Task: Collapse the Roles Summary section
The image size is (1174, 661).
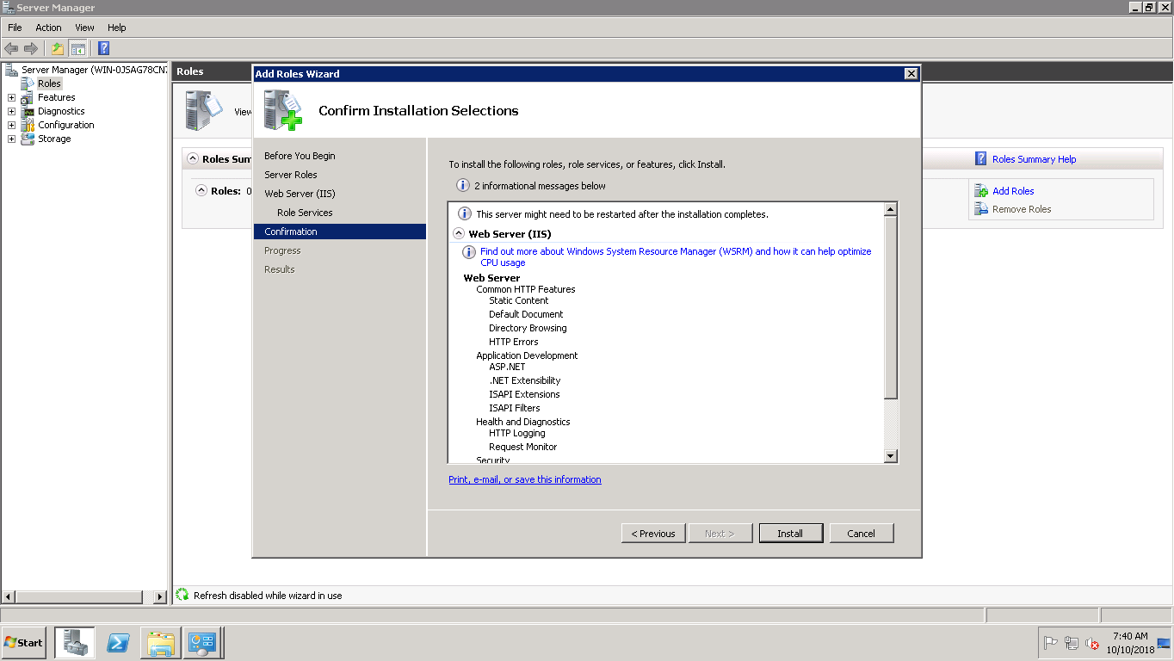Action: [x=193, y=159]
